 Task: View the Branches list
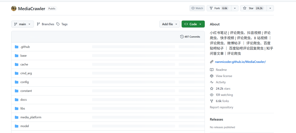pyautogui.click(x=45, y=24)
